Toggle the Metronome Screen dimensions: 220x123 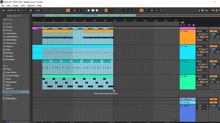pyautogui.click(x=30, y=10)
